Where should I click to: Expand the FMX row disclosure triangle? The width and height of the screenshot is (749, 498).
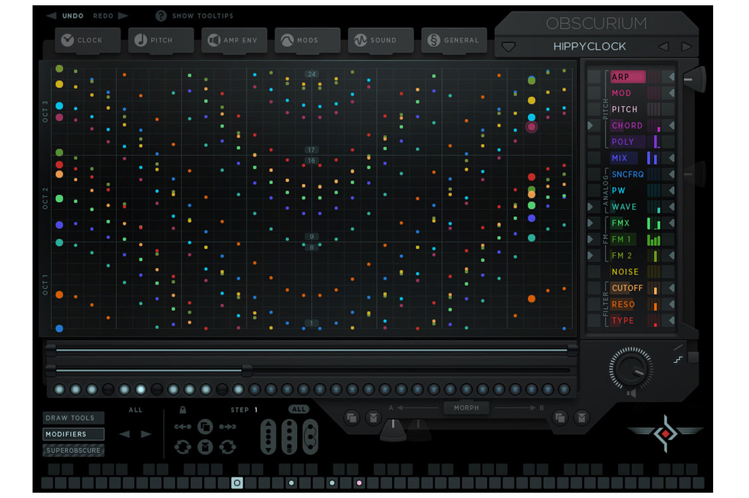tap(591, 223)
